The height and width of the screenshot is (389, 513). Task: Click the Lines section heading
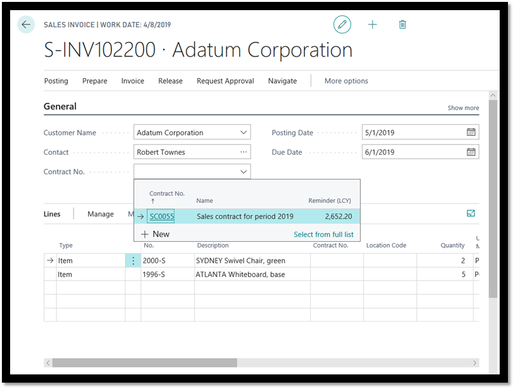pyautogui.click(x=52, y=214)
